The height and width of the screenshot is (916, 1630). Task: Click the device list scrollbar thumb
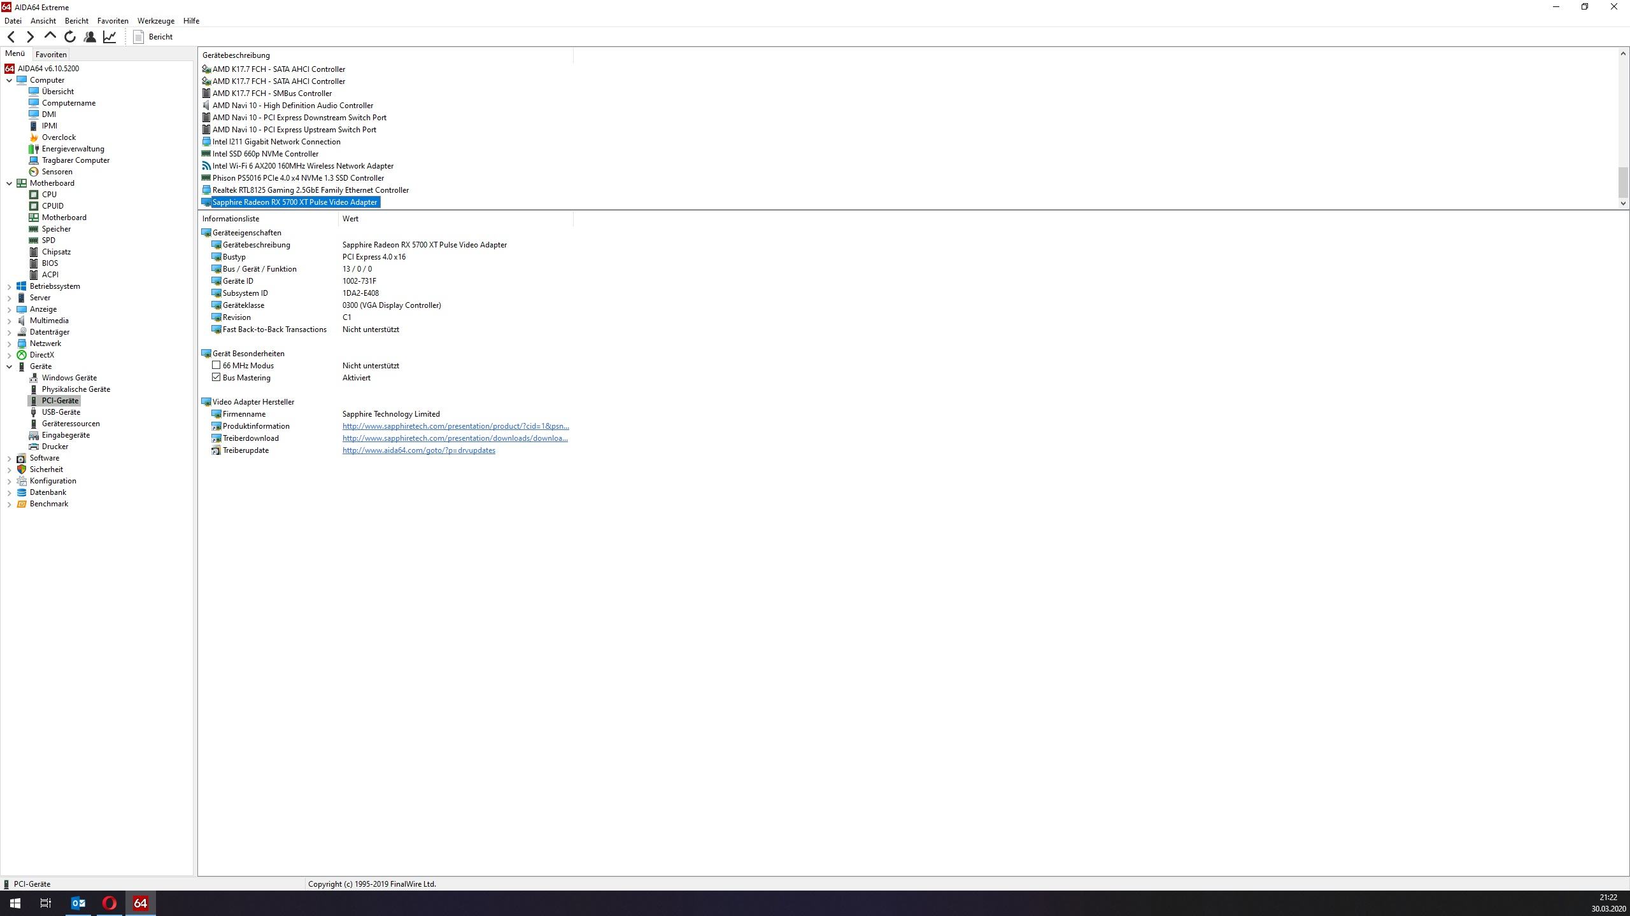[1623, 183]
